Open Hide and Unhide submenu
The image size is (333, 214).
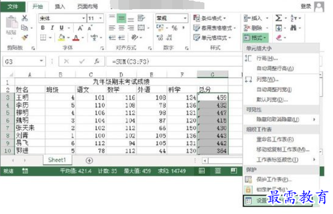pos(281,119)
